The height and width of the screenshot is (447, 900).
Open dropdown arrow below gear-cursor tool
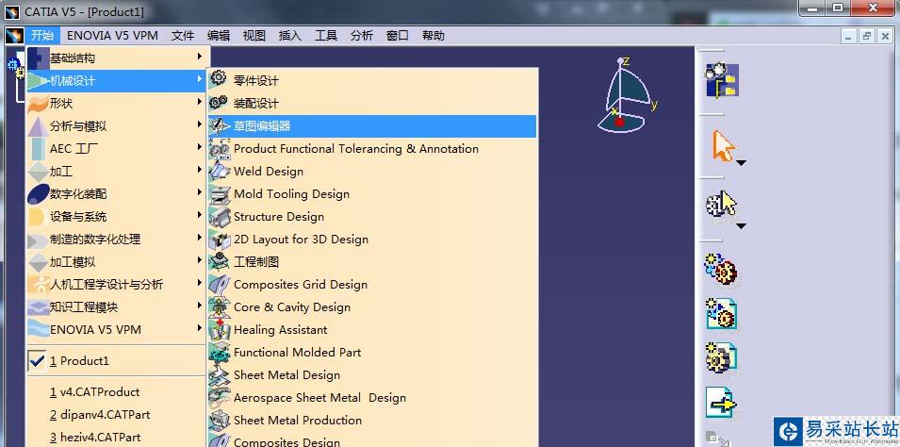point(741,226)
